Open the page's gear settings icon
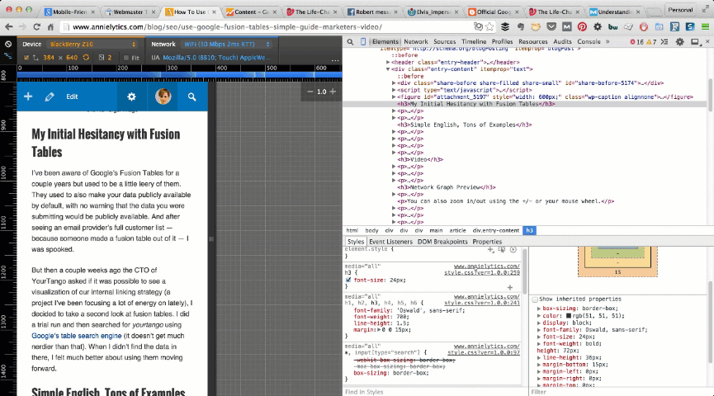 point(131,97)
